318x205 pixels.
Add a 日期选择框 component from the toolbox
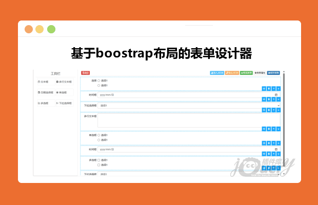coord(46,92)
